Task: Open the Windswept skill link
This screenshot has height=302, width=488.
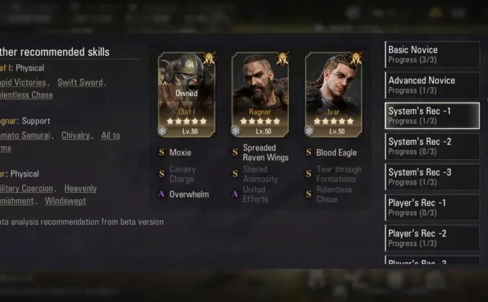Action: click(66, 201)
